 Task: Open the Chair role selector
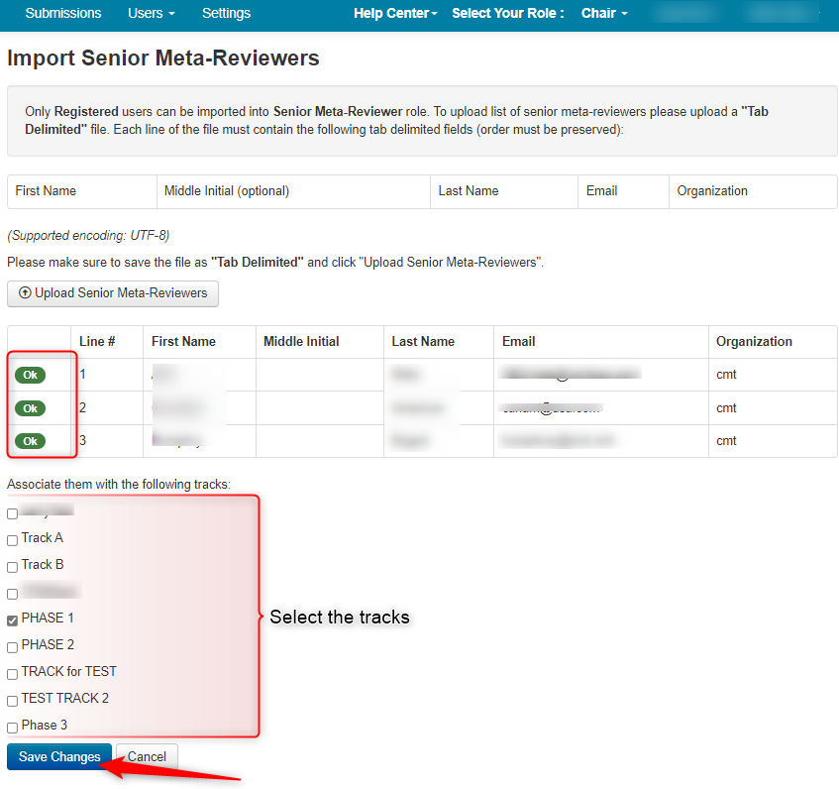(604, 14)
